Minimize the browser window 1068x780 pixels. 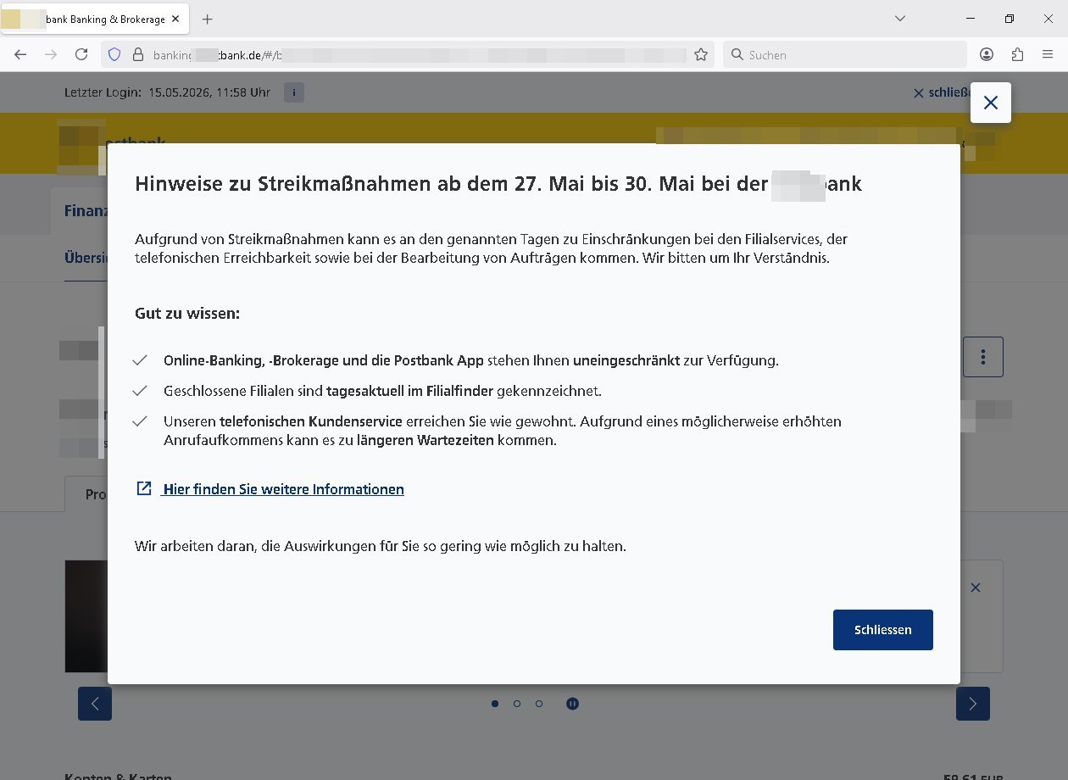pyautogui.click(x=970, y=19)
